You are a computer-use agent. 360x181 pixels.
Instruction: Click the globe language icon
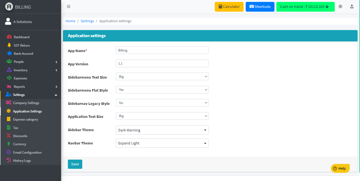(x=340, y=7)
